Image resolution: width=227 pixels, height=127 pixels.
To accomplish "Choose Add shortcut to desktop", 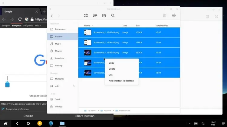I will click(x=122, y=81).
